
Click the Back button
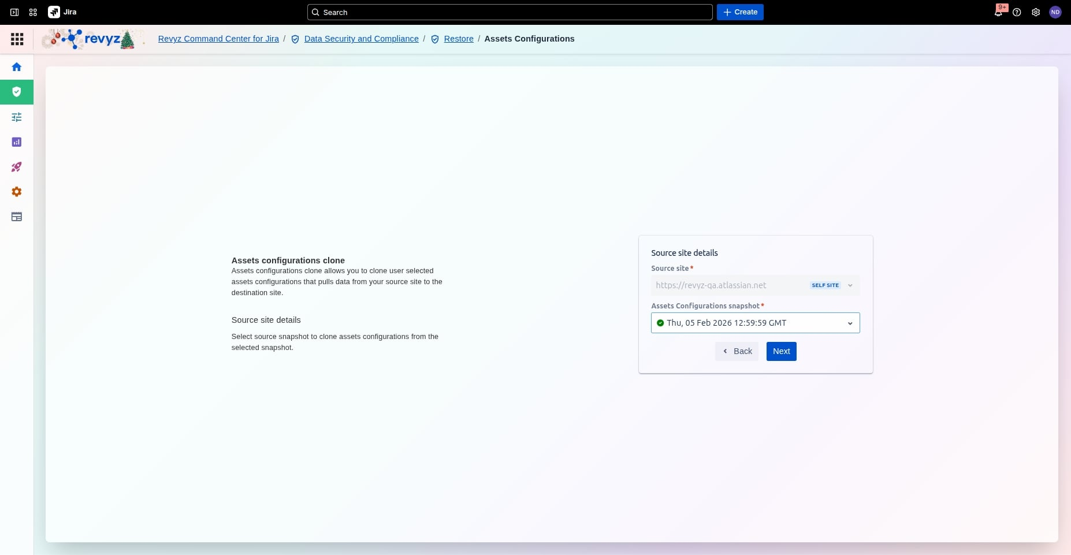tap(737, 351)
